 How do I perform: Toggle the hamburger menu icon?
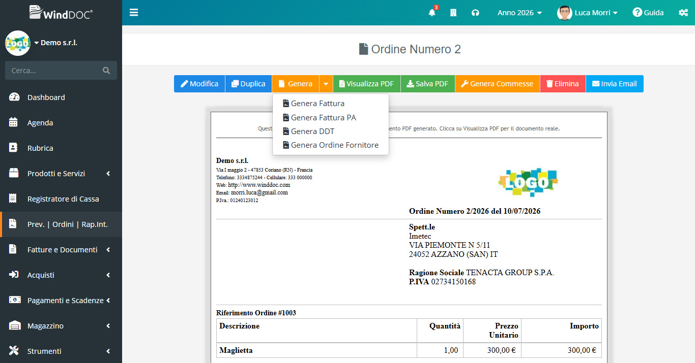[x=134, y=12]
